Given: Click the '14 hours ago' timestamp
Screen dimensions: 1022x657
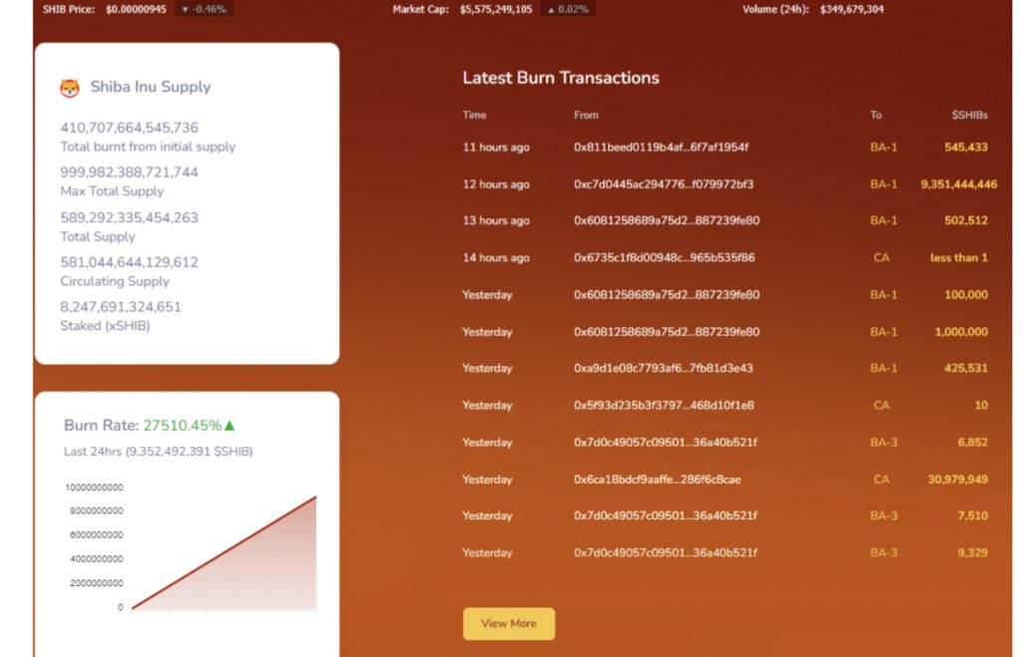Looking at the screenshot, I should [496, 258].
